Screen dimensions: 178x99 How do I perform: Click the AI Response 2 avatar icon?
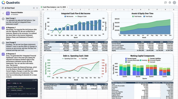[x=3, y=54]
